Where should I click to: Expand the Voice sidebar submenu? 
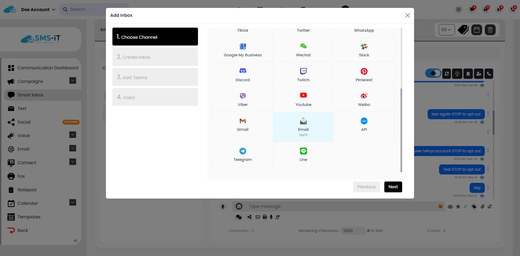coord(73,135)
